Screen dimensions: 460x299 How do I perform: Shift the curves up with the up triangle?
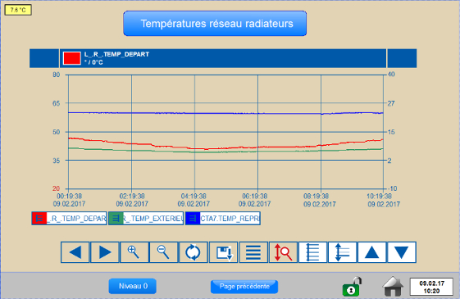(x=372, y=252)
